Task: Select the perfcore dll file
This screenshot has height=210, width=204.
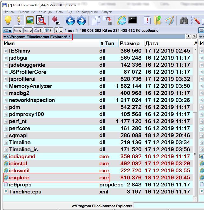Action: (98, 128)
